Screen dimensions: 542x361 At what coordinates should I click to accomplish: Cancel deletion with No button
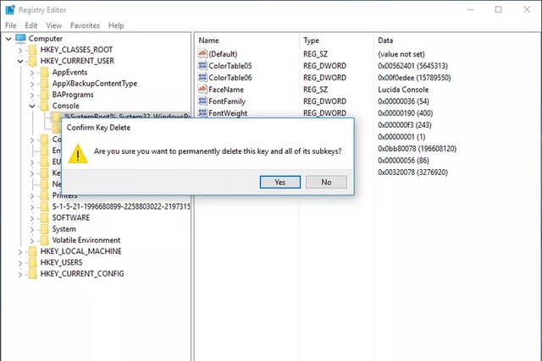click(326, 182)
